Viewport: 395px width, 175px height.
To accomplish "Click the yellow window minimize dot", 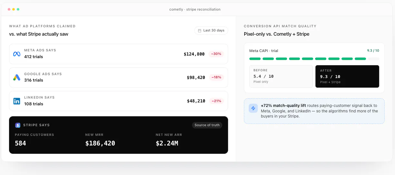I will tap(14, 9).
